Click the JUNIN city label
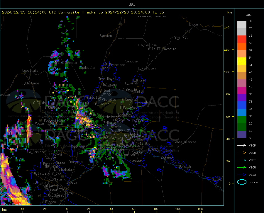Viewport: 264px width, 213px height. pyautogui.click(x=118, y=139)
